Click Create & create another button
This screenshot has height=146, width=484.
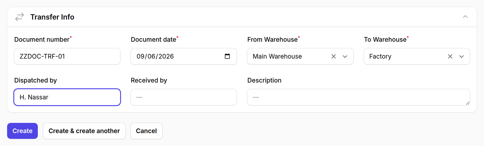[x=84, y=131]
